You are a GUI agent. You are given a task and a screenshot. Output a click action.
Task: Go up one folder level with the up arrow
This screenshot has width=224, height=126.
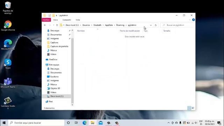point(57,25)
